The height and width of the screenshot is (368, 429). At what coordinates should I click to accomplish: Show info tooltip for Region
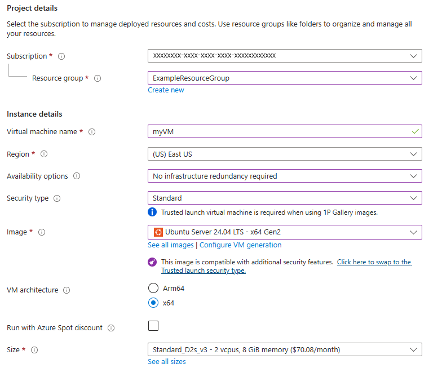44,154
